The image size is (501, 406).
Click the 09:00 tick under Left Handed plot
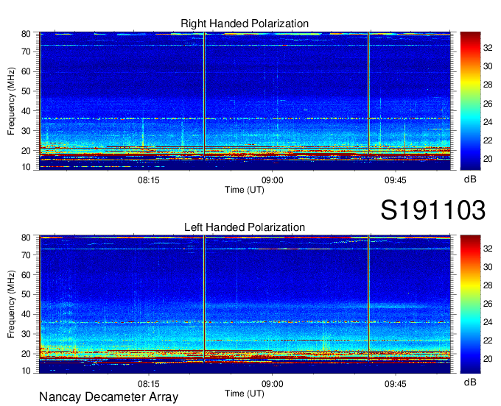(x=272, y=384)
